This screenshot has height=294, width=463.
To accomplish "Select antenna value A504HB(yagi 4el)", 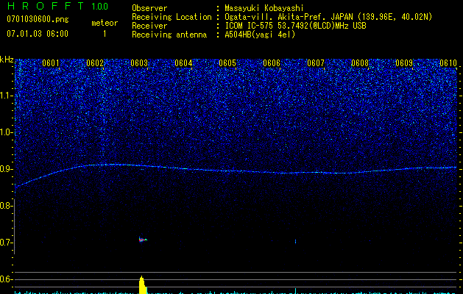I will pos(260,35).
